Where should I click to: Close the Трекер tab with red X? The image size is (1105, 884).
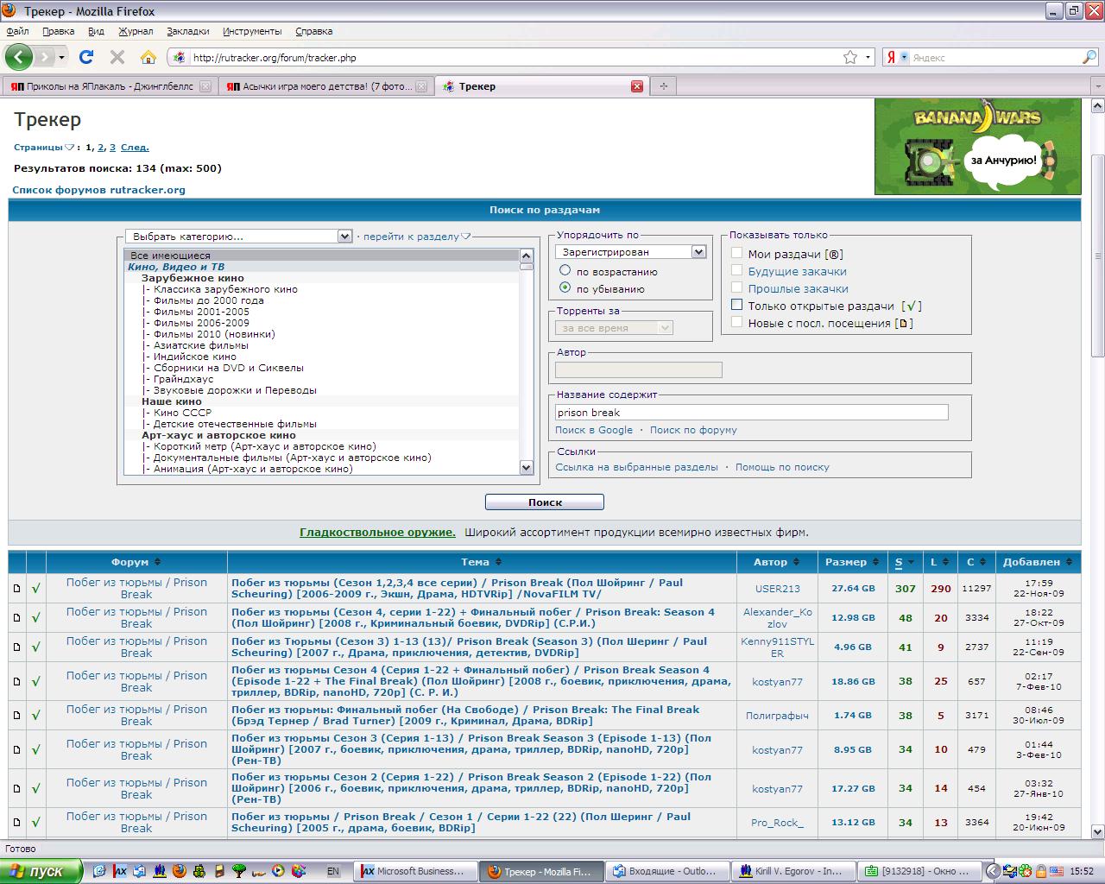(x=637, y=86)
